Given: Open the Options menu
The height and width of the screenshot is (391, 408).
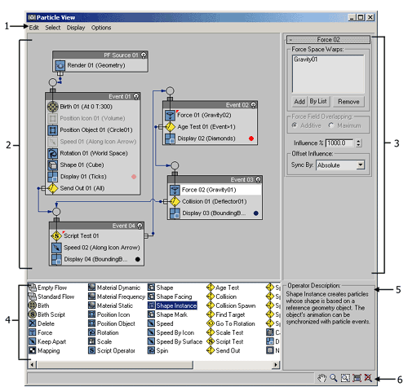Looking at the screenshot, I should tap(101, 28).
